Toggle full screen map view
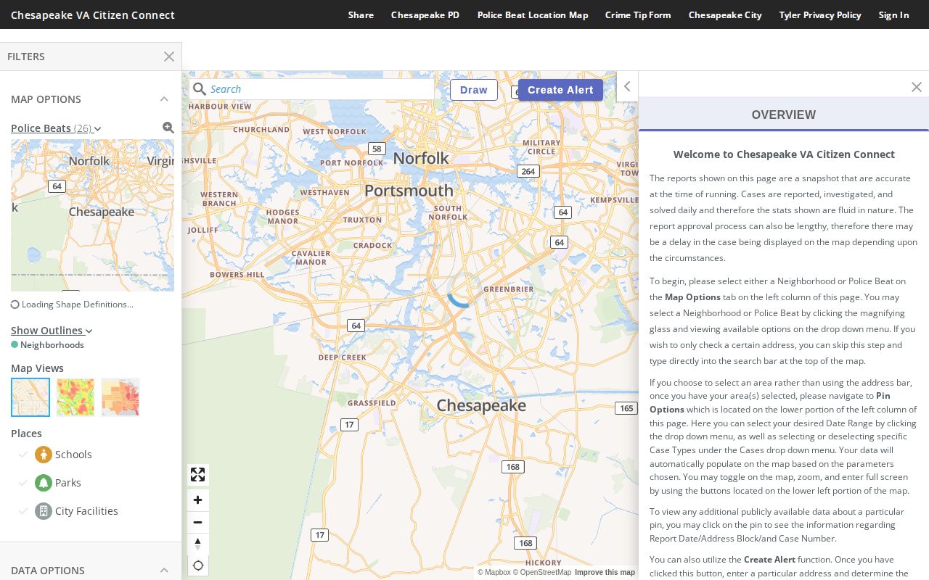Viewport: 929px width, 580px height. (x=197, y=475)
